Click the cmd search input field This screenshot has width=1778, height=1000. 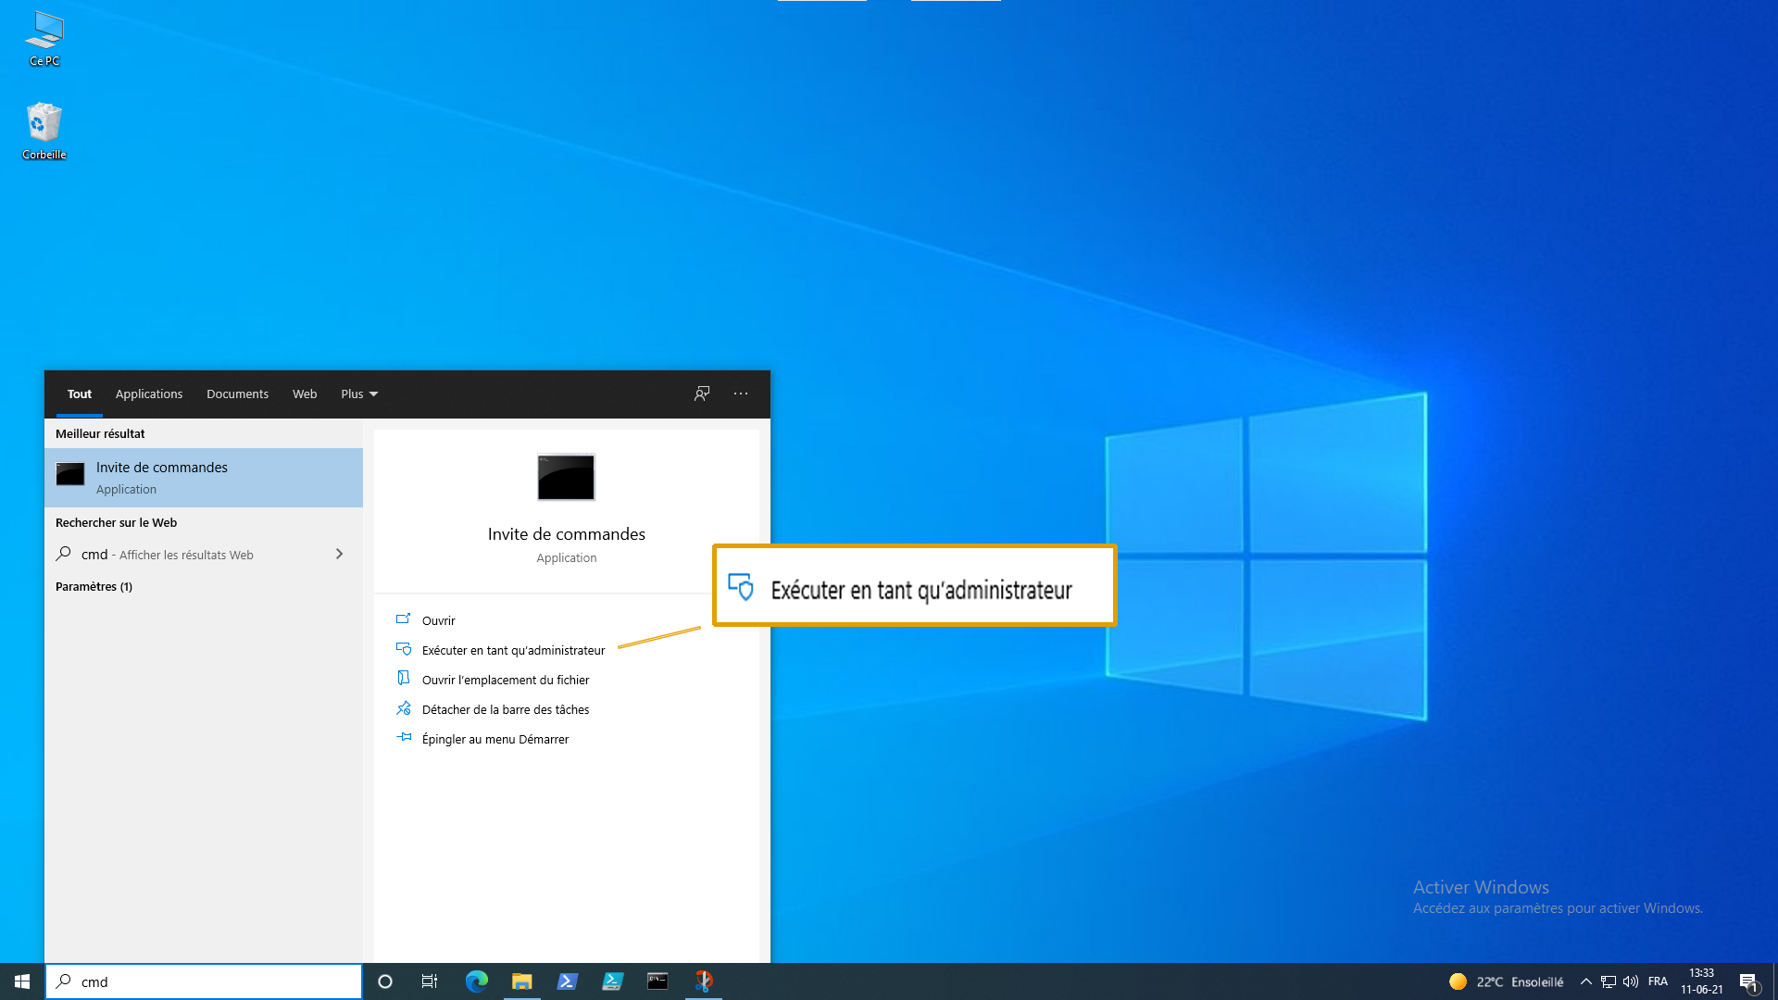tap(213, 981)
